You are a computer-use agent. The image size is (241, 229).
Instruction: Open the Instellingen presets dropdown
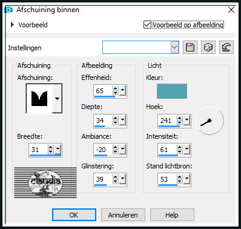pyautogui.click(x=174, y=47)
